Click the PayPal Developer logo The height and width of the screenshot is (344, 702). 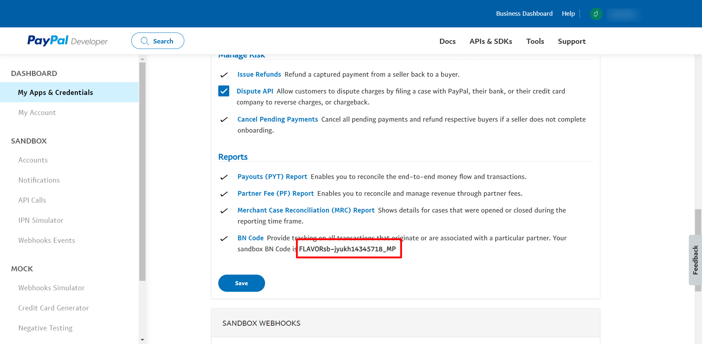67,41
